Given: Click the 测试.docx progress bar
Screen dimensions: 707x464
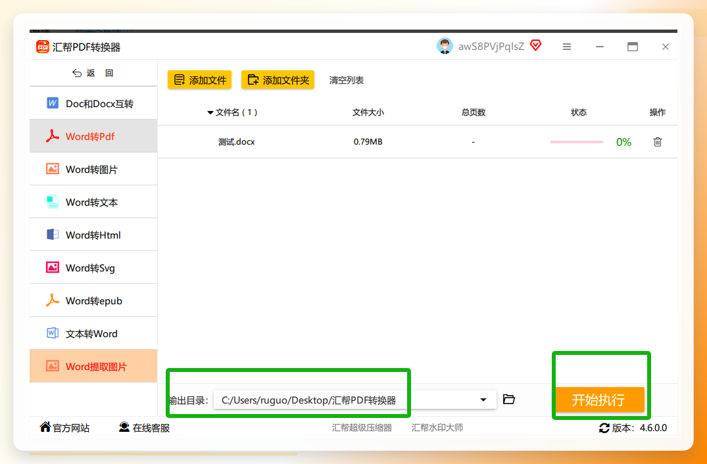Looking at the screenshot, I should (x=577, y=142).
